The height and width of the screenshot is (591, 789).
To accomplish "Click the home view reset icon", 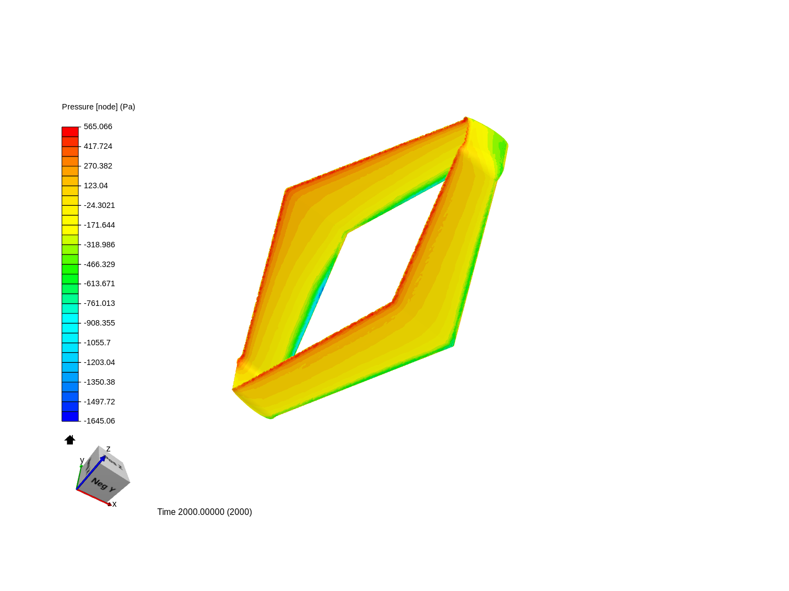I will [70, 440].
